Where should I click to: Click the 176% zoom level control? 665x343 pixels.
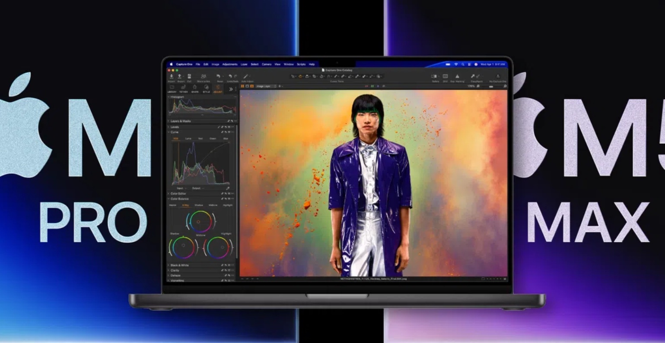tap(471, 86)
